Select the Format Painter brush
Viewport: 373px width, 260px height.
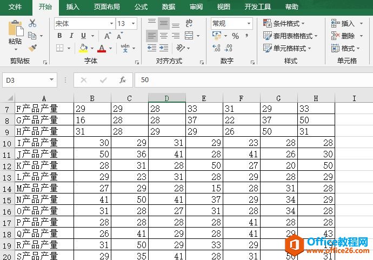click(32, 48)
